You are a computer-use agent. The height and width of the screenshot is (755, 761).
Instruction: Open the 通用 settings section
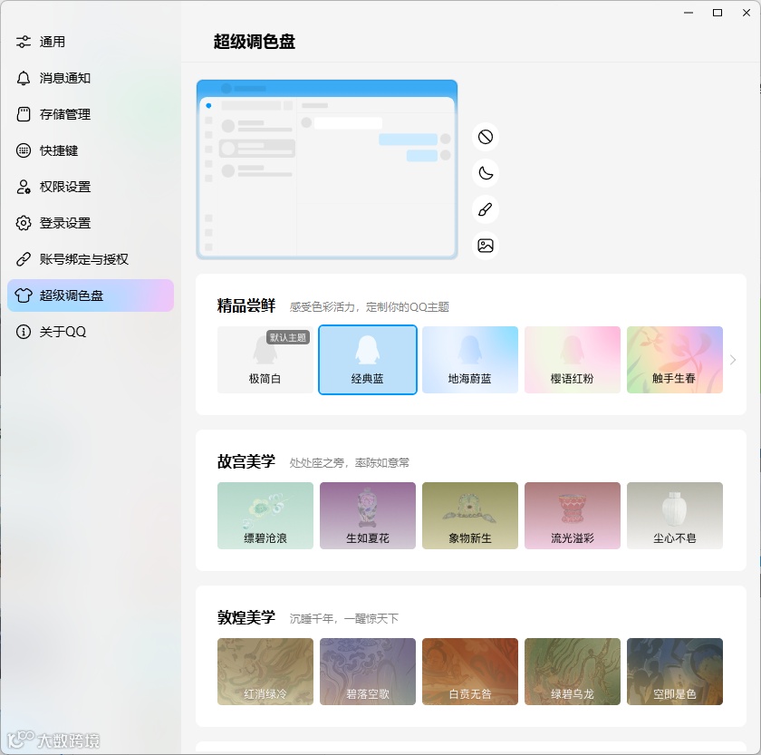(x=91, y=42)
